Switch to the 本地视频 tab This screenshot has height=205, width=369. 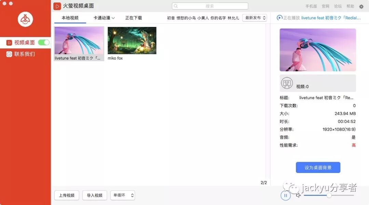(70, 18)
